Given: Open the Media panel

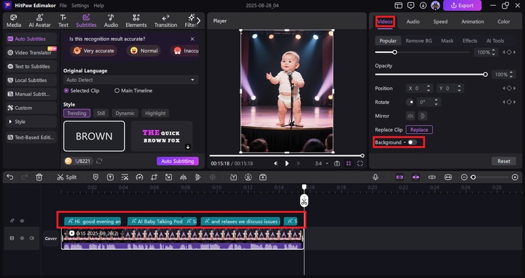Looking at the screenshot, I should coord(14,21).
